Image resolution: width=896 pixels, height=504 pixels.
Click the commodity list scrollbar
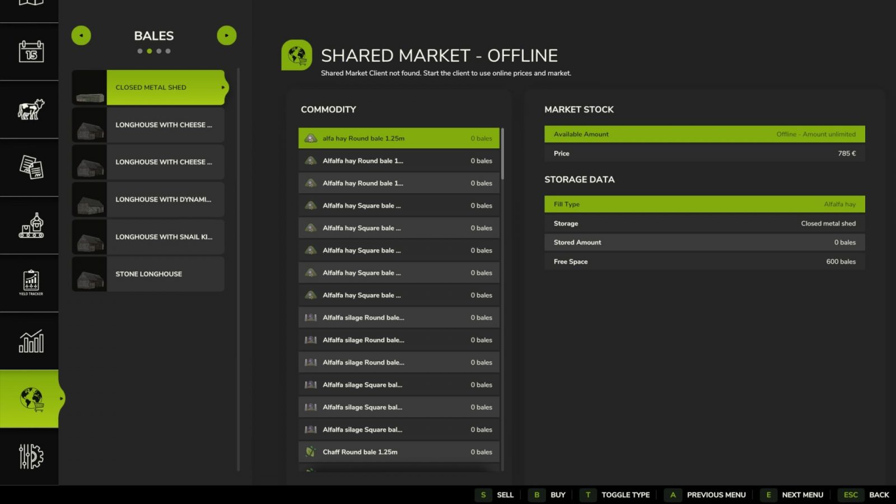[502, 154]
